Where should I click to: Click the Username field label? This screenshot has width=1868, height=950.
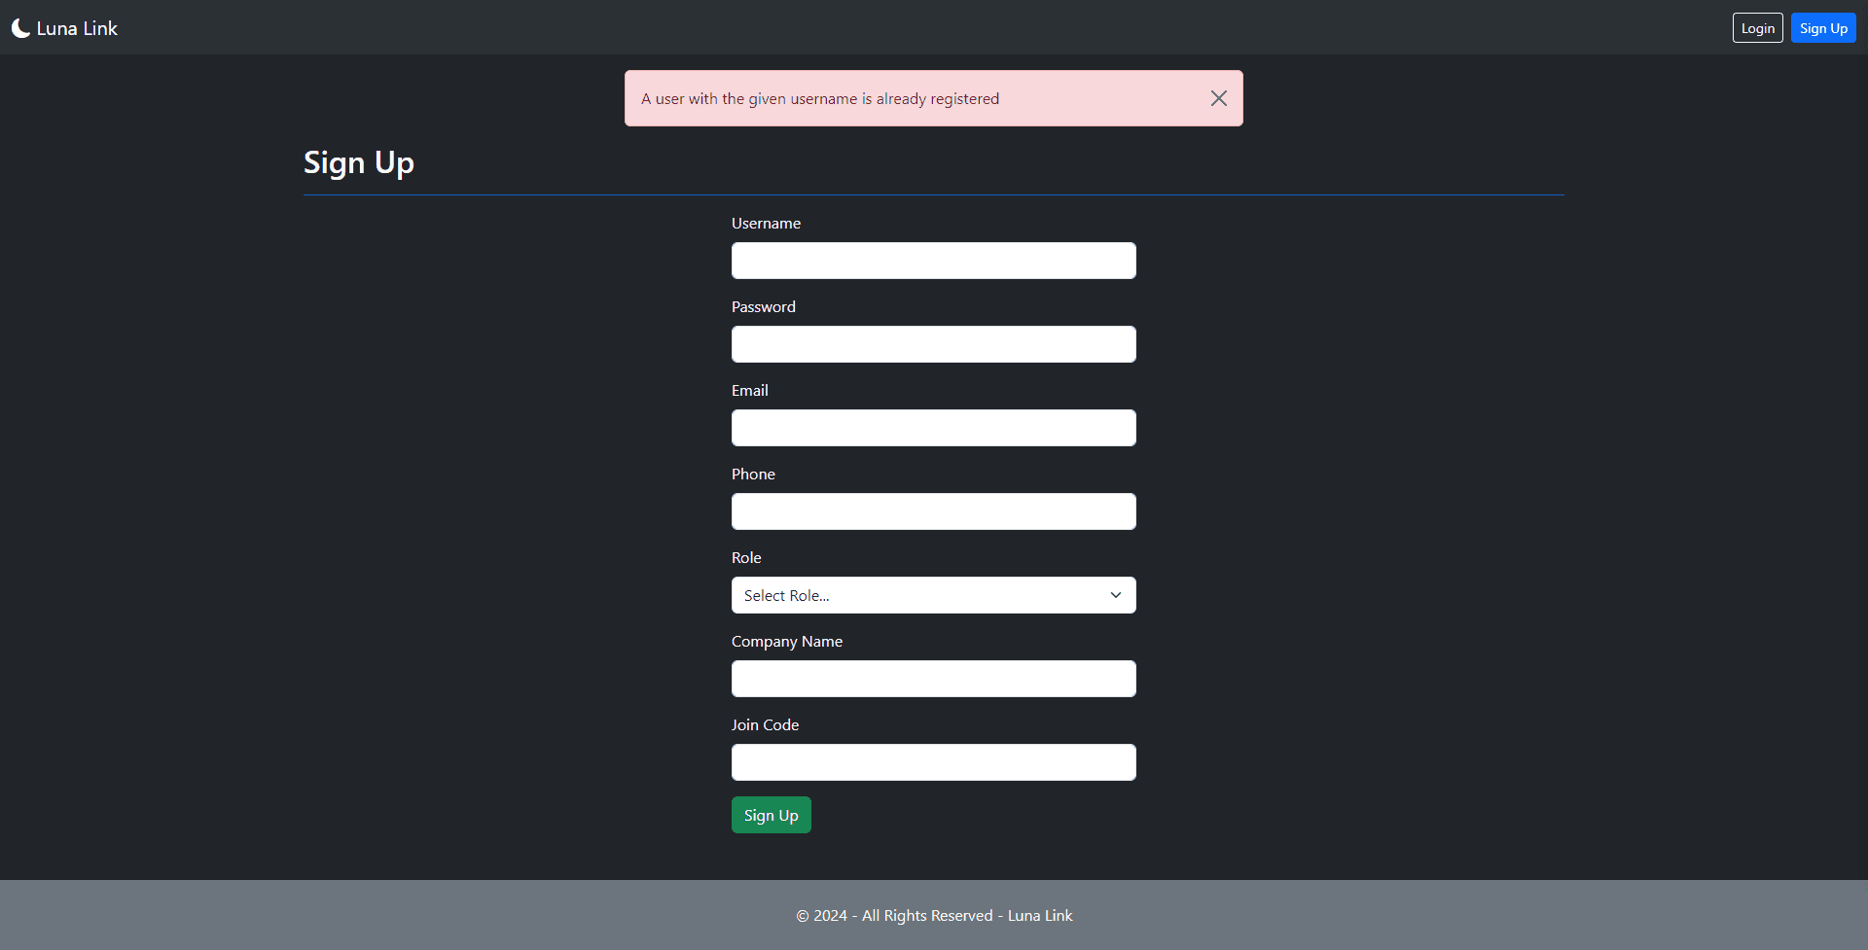point(767,224)
